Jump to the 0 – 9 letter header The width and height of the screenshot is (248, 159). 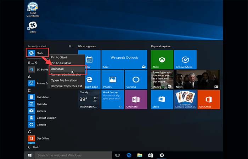point(33,63)
